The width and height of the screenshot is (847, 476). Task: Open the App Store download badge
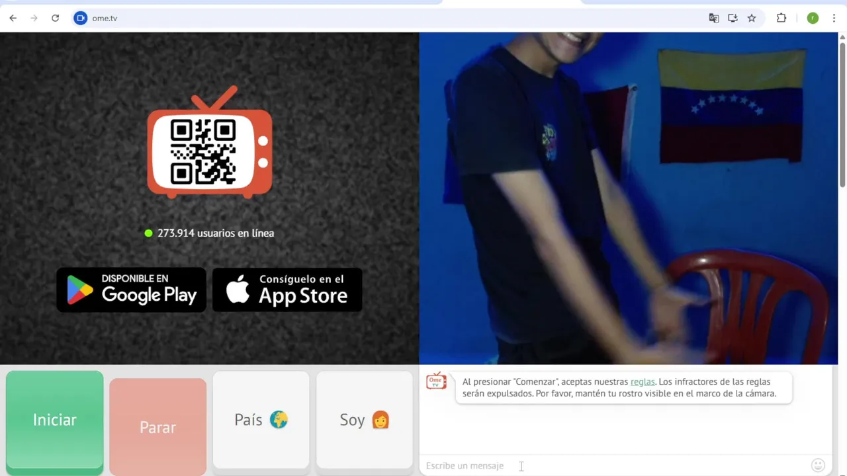point(287,290)
